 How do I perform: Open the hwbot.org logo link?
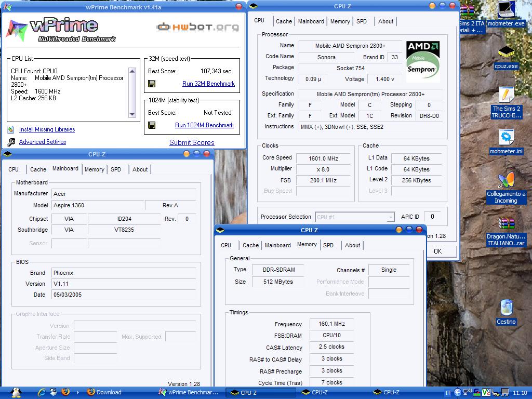(197, 27)
